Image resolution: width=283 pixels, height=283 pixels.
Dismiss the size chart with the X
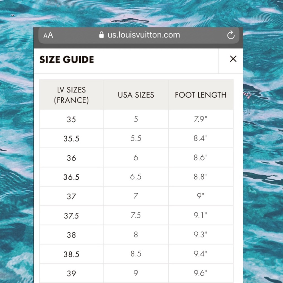pos(233,59)
